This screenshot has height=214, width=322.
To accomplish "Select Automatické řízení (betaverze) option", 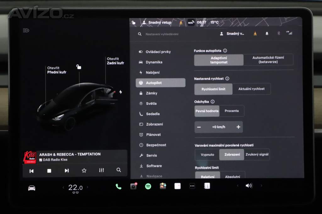I will coord(268,60).
